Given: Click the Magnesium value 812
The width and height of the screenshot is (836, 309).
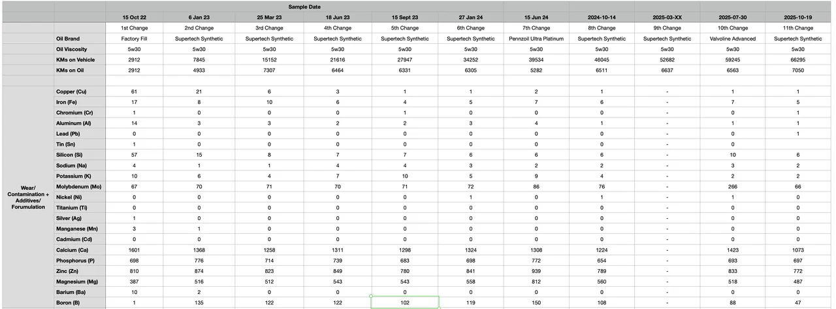Looking at the screenshot, I should tap(536, 281).
